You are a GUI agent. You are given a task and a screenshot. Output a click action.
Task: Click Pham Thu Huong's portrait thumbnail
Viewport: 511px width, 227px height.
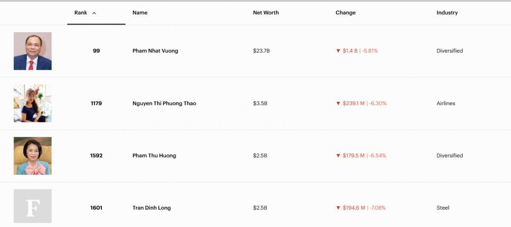[32, 156]
